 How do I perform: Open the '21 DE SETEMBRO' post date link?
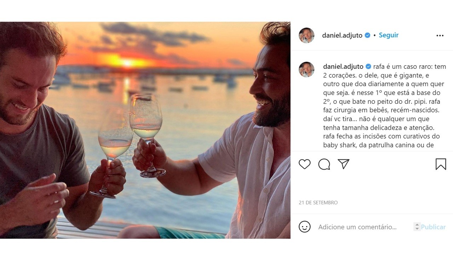(318, 202)
